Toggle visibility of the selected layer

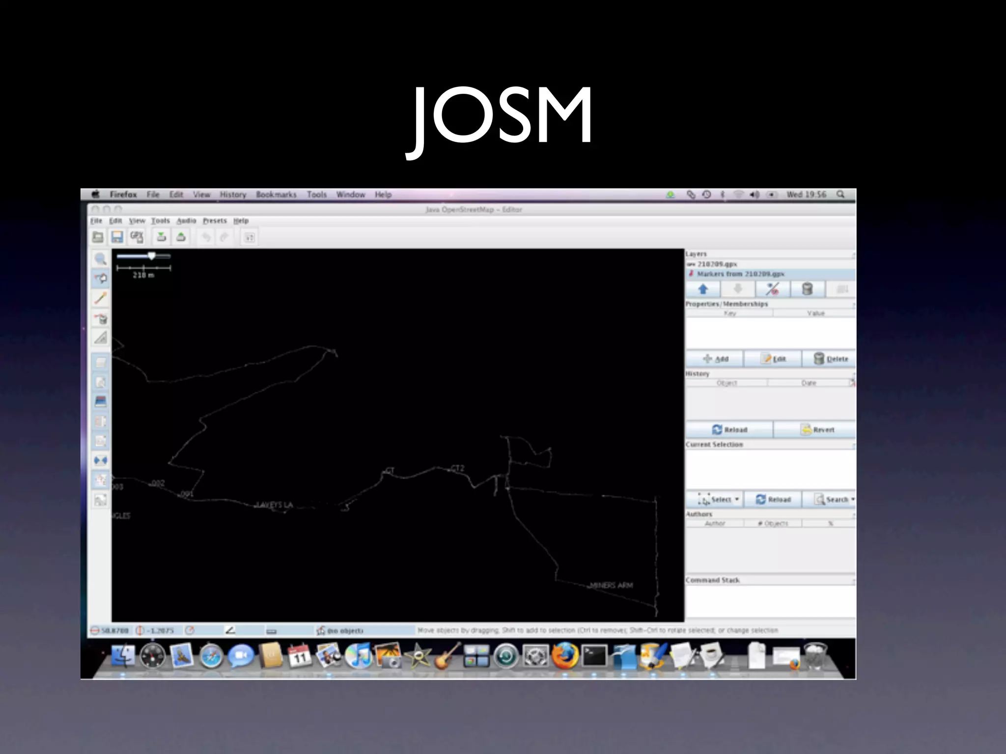pos(772,289)
